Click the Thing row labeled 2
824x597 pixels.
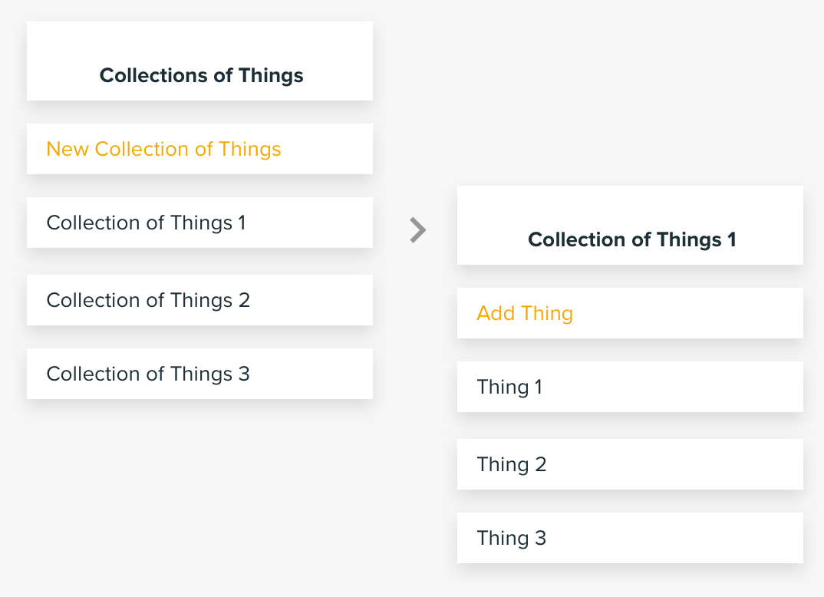pyautogui.click(x=630, y=464)
